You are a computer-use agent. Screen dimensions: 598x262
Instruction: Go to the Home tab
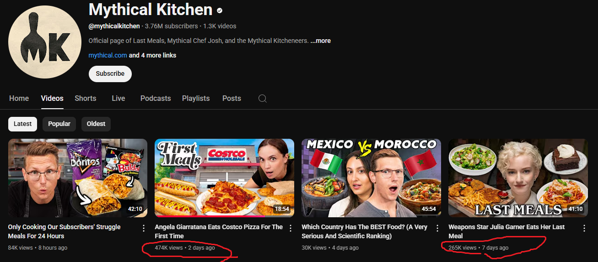(x=19, y=98)
